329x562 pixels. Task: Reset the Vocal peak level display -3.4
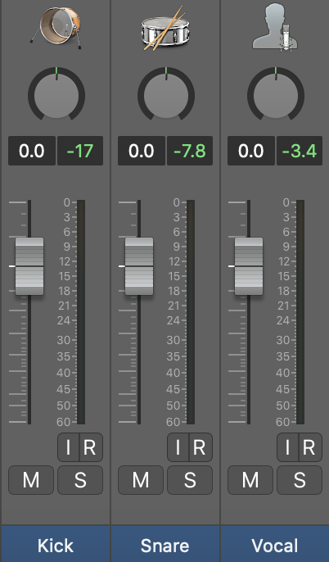click(x=300, y=151)
